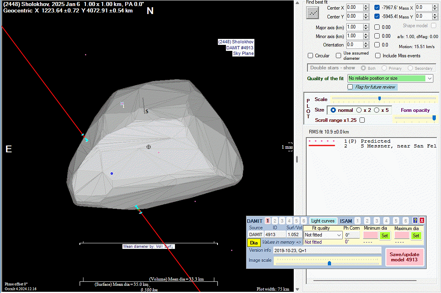The width and height of the screenshot is (441, 293).
Task: Click the yellow Dia button
Action: (254, 242)
